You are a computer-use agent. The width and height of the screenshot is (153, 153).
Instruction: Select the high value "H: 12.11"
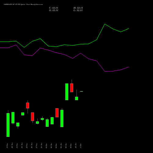tap(78, 8)
